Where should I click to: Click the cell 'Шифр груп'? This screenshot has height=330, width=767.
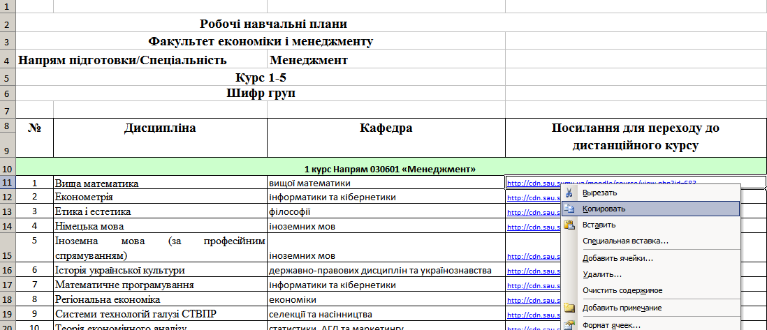[261, 93]
